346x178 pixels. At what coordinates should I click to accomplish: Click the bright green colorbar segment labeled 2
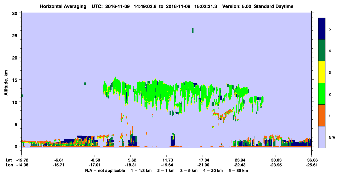coord(322,94)
